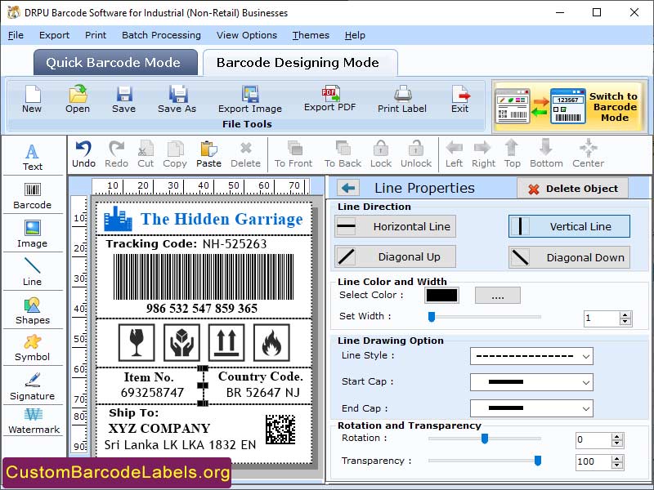Enable Diagonal Up line direction

[394, 256]
